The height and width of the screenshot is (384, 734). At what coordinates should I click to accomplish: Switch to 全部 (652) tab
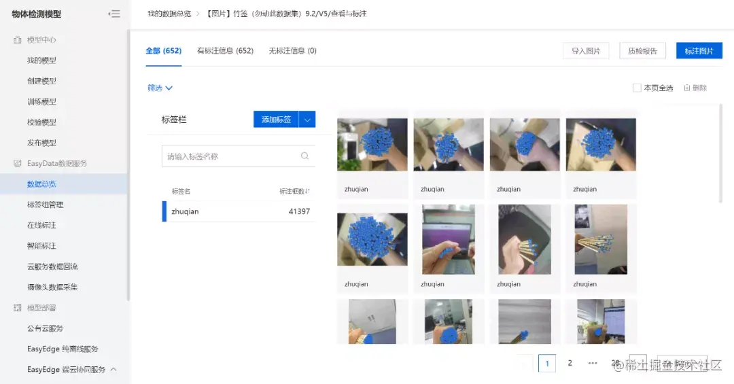coord(163,50)
